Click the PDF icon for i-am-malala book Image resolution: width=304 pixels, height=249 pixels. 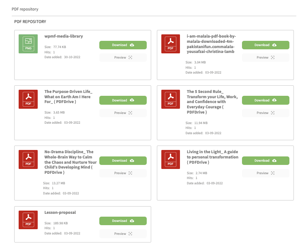(x=171, y=44)
